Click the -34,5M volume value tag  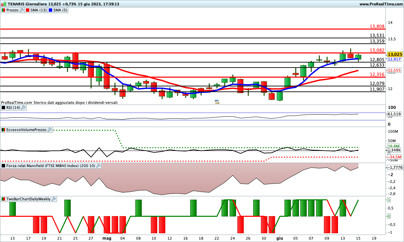pyautogui.click(x=394, y=157)
